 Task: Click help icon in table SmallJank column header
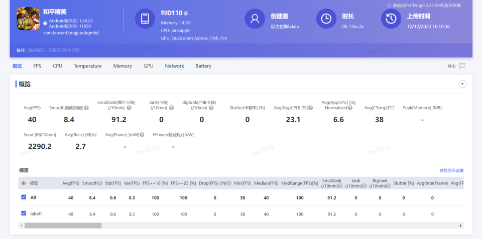click(x=340, y=186)
